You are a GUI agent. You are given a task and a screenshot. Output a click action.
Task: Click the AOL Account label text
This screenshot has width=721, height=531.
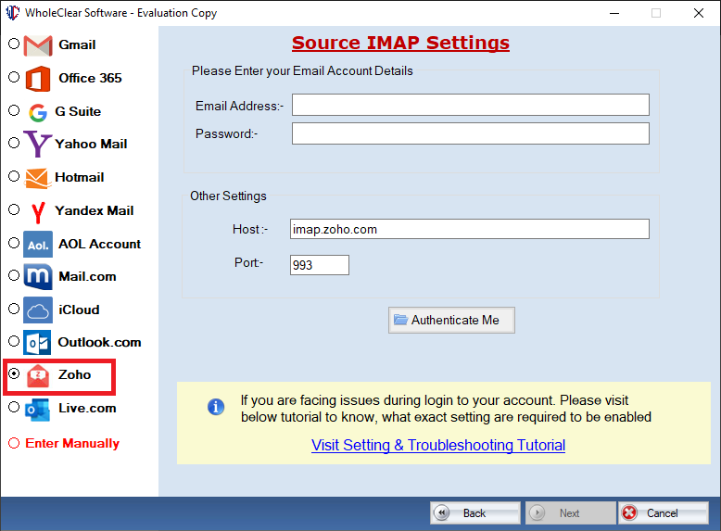click(x=99, y=244)
